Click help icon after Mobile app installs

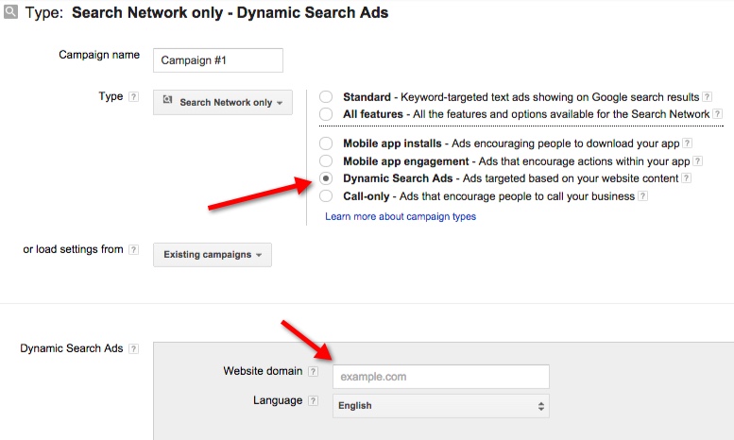click(x=688, y=144)
